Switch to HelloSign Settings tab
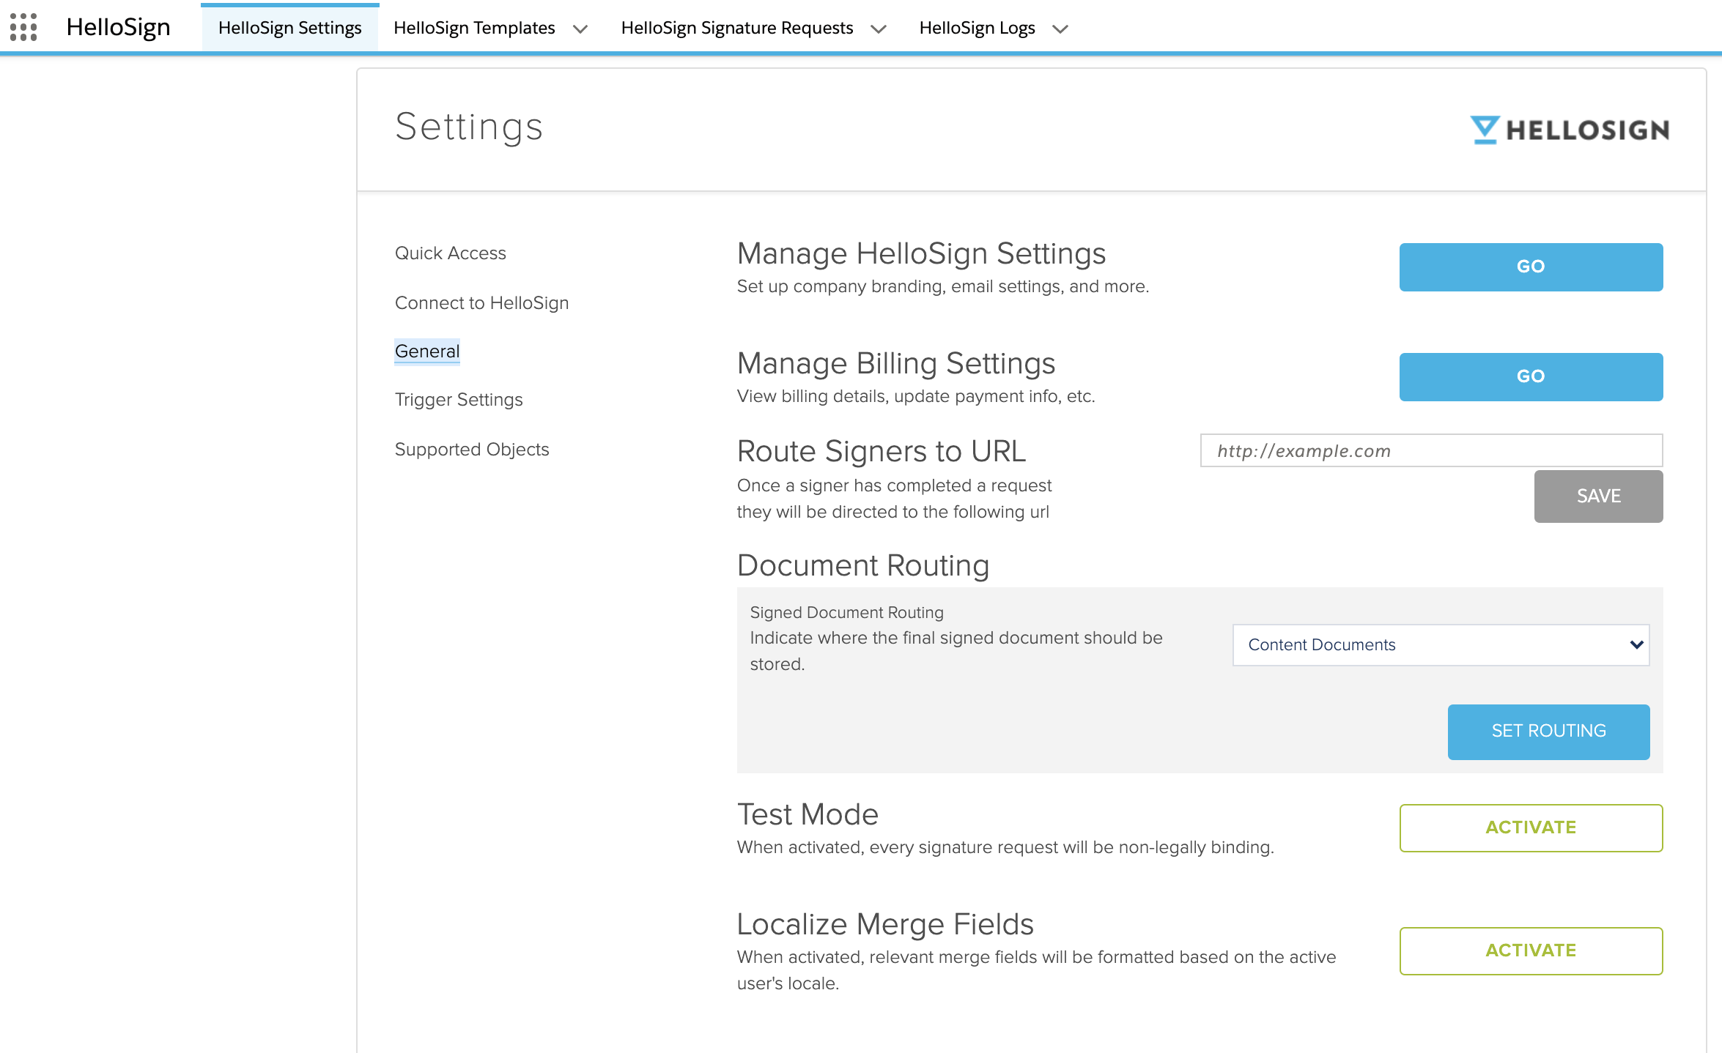Screen dimensions: 1722x1053 pyautogui.click(x=289, y=28)
